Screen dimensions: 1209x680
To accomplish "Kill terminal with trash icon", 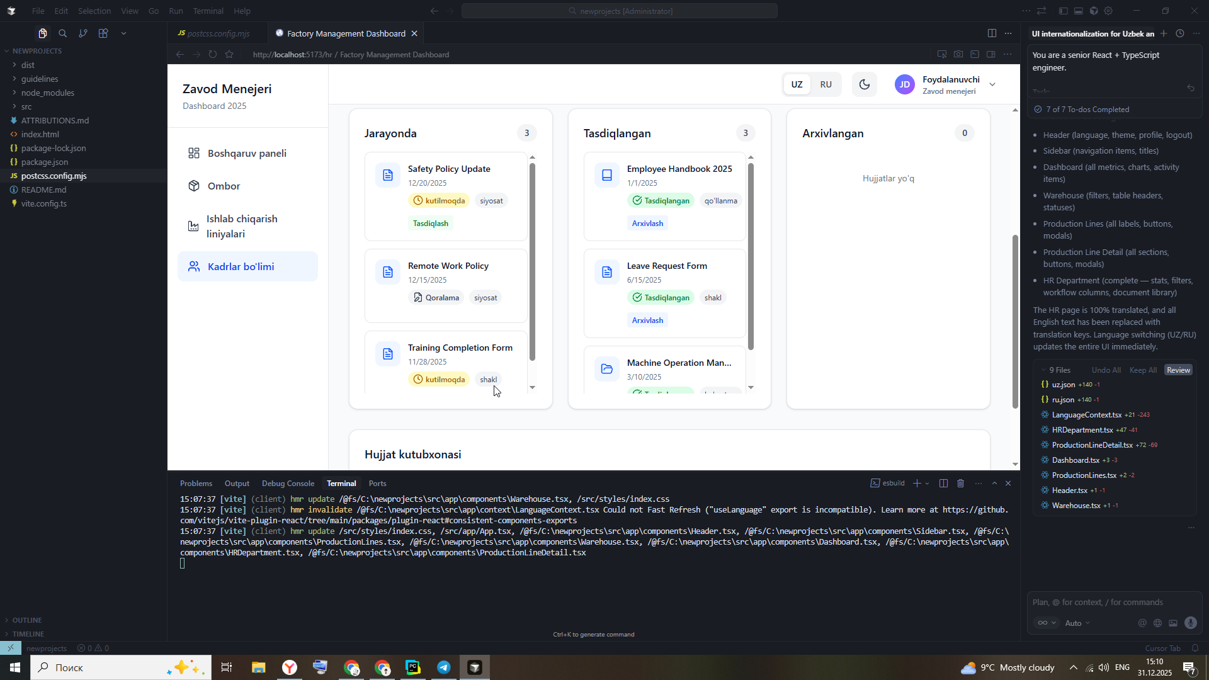I will point(960,484).
